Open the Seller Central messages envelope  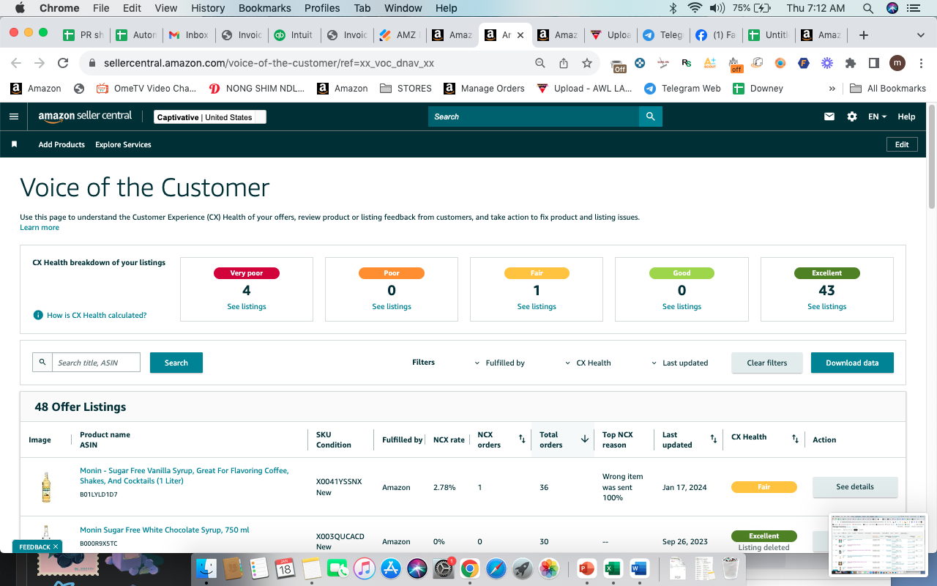click(x=829, y=116)
